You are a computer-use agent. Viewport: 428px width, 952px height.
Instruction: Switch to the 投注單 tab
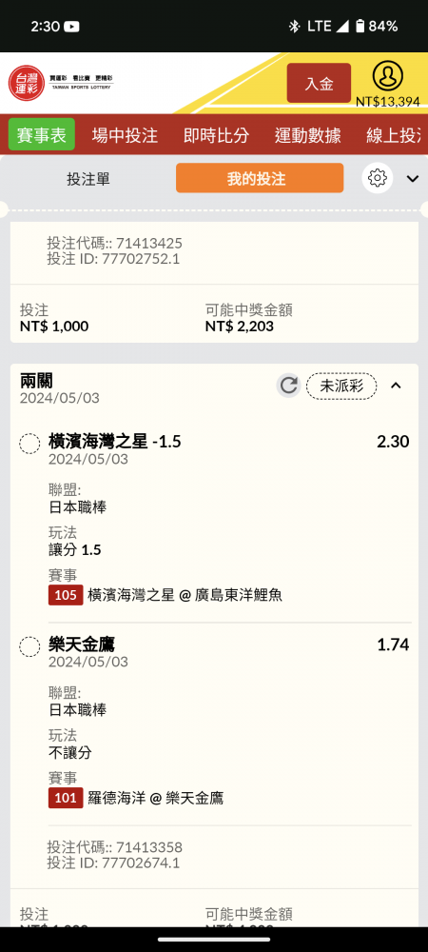88,179
